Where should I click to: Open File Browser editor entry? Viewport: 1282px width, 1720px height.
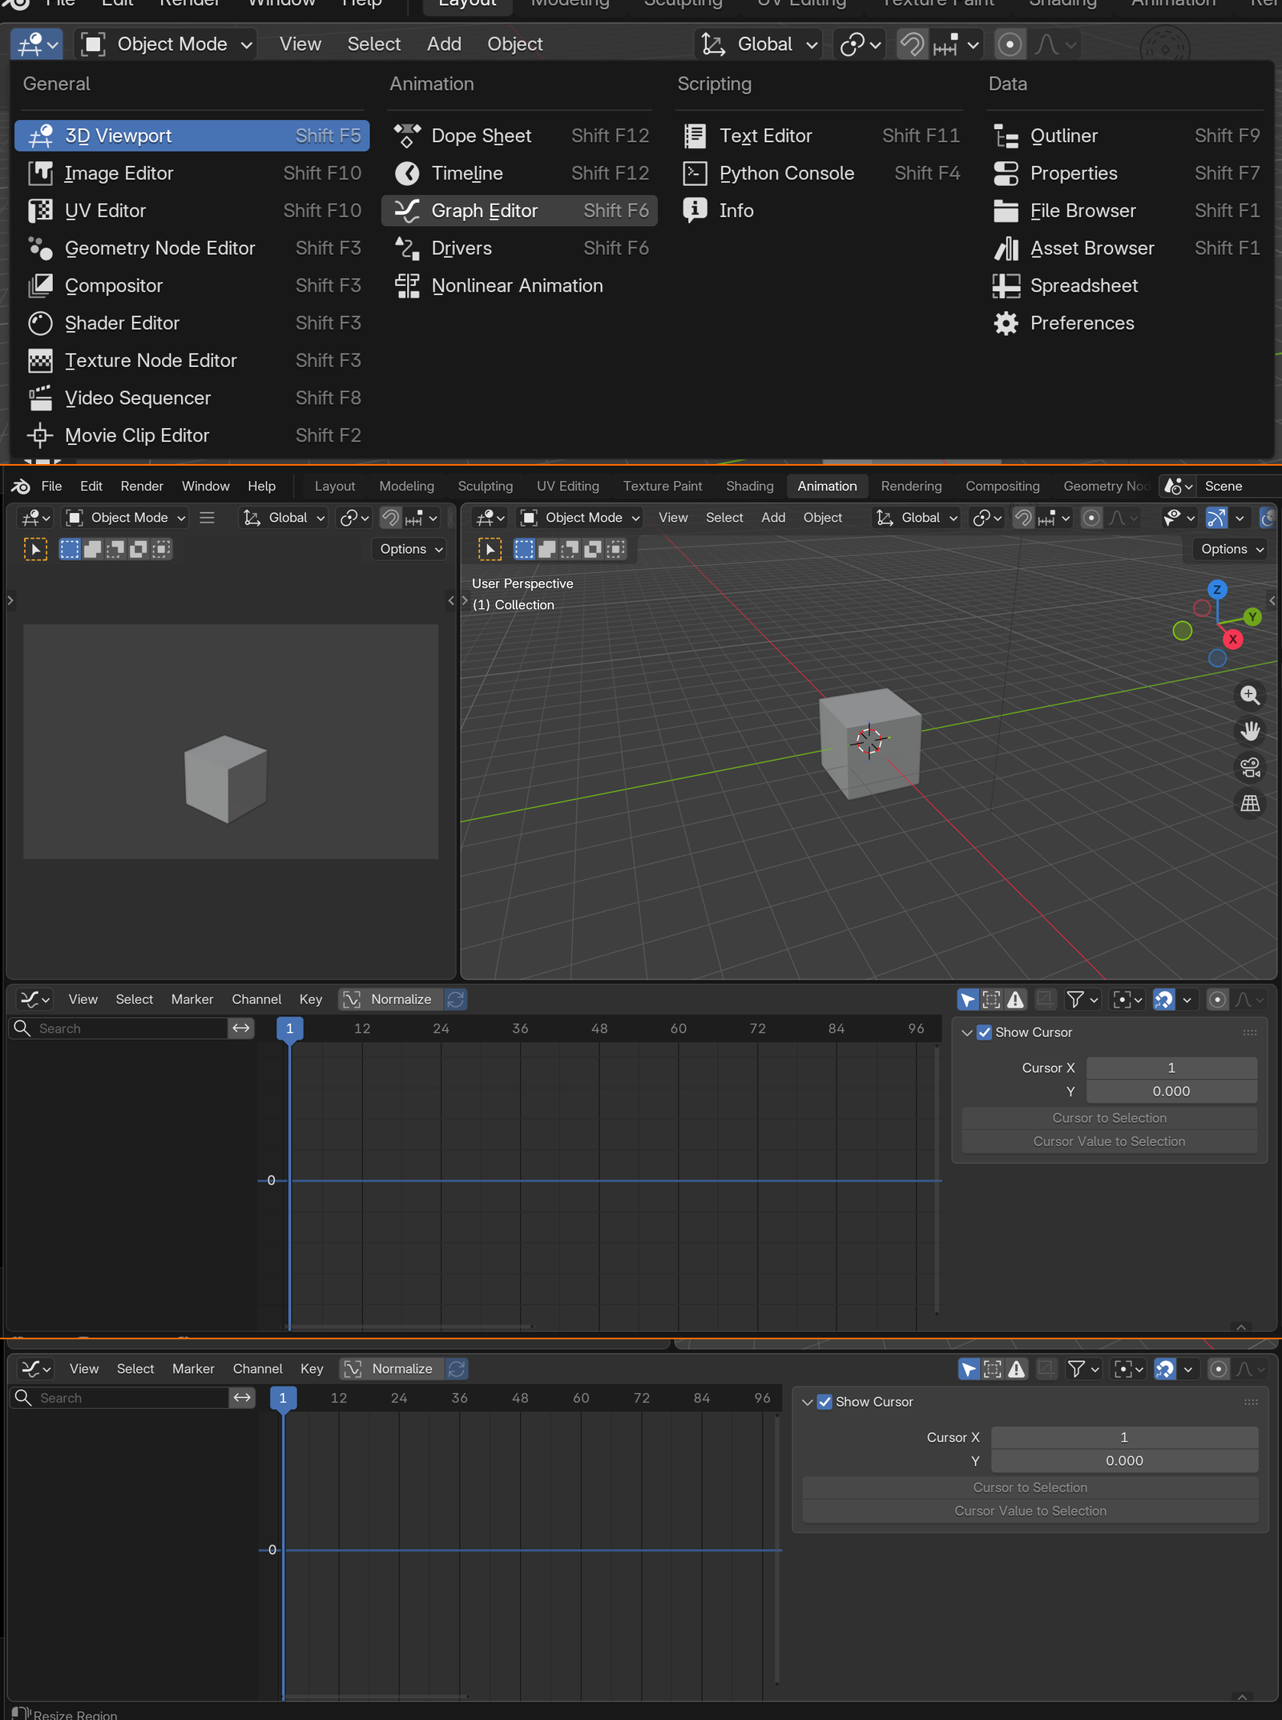(x=1125, y=211)
